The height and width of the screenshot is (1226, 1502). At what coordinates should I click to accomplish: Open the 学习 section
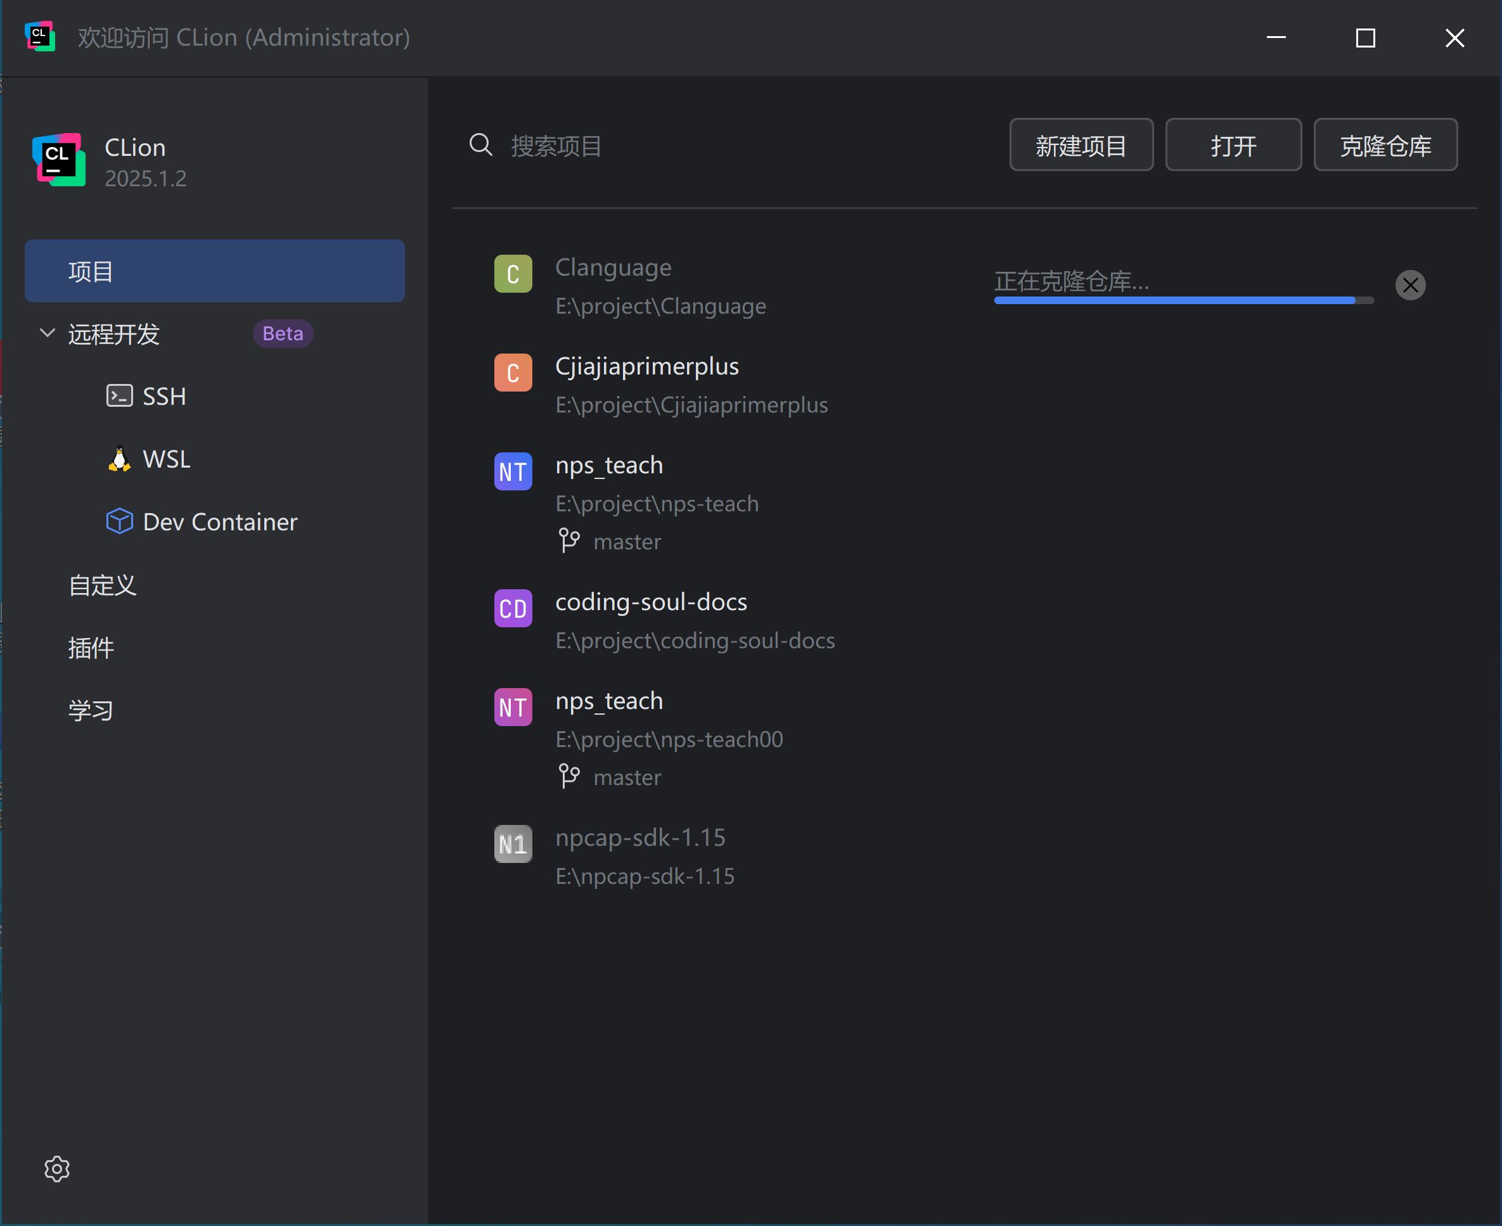91,710
